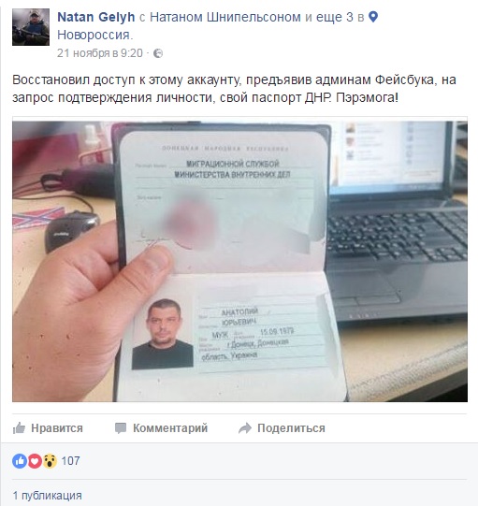Show the 'еще 3' tagged people
Image resolution: width=478 pixels, height=506 pixels.
(335, 17)
